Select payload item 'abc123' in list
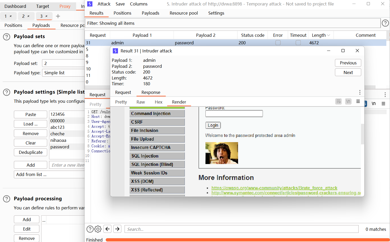390x242 pixels. [x=67, y=127]
